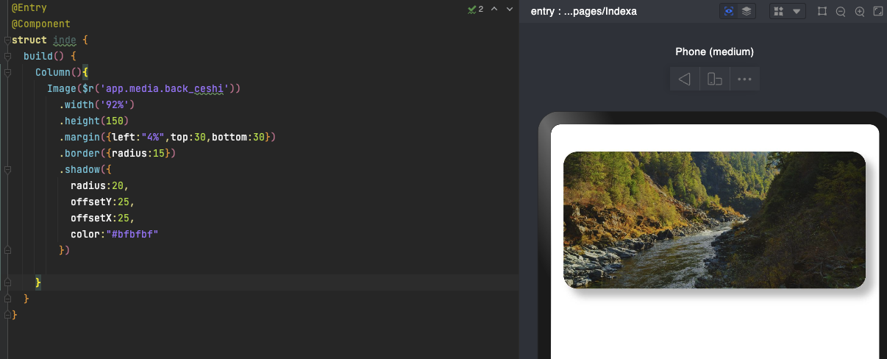Toggle the previewer inspector eye icon
The width and height of the screenshot is (887, 359).
729,11
